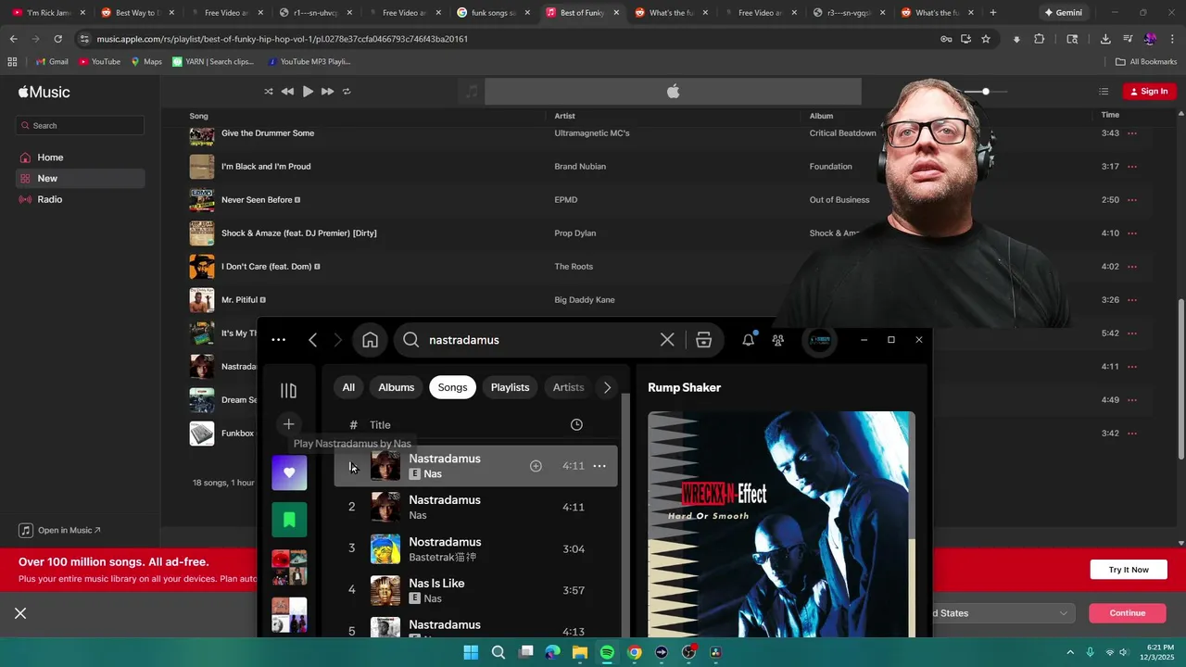Select the Albums filter chip in Spotify
This screenshot has height=667, width=1186.
397,387
